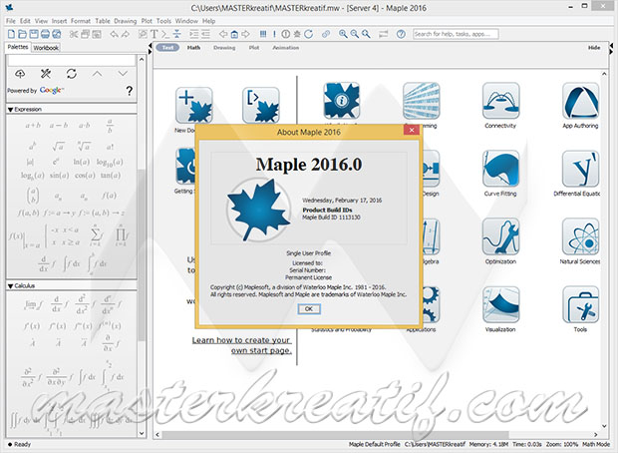Image resolution: width=618 pixels, height=453 pixels.
Task: Collapse the Expression palette
Action: [11, 110]
